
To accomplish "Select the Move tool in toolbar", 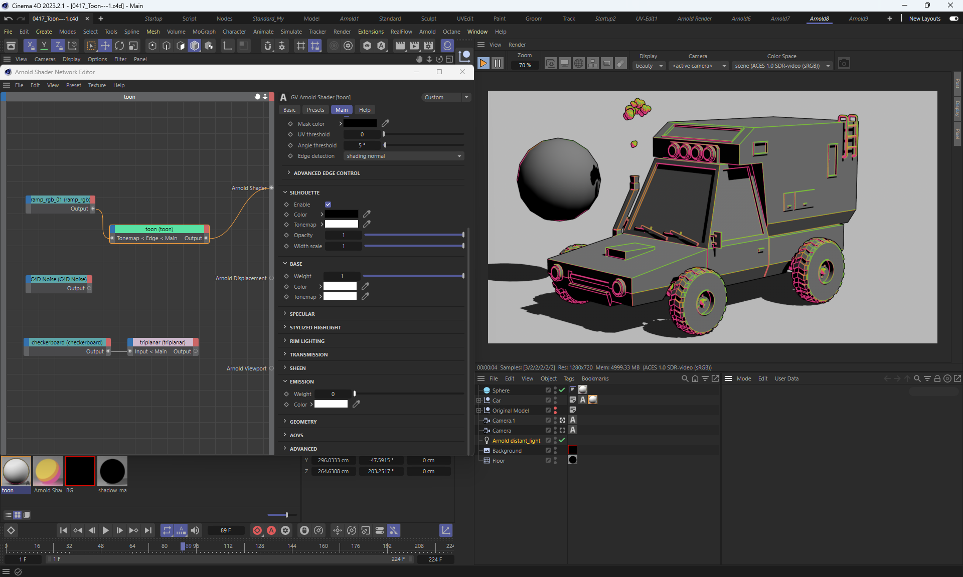I will coord(105,46).
